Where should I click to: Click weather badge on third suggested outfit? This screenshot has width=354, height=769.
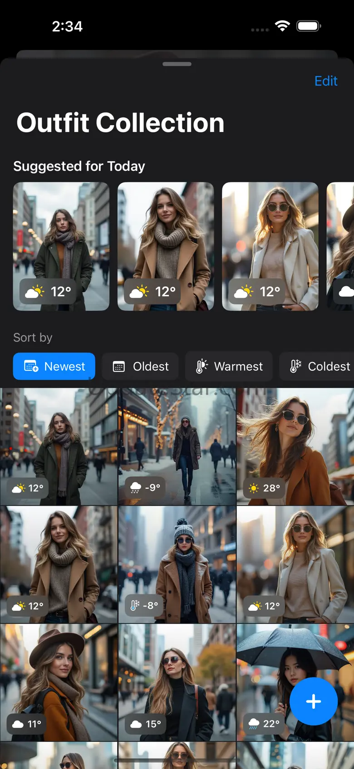[257, 291]
